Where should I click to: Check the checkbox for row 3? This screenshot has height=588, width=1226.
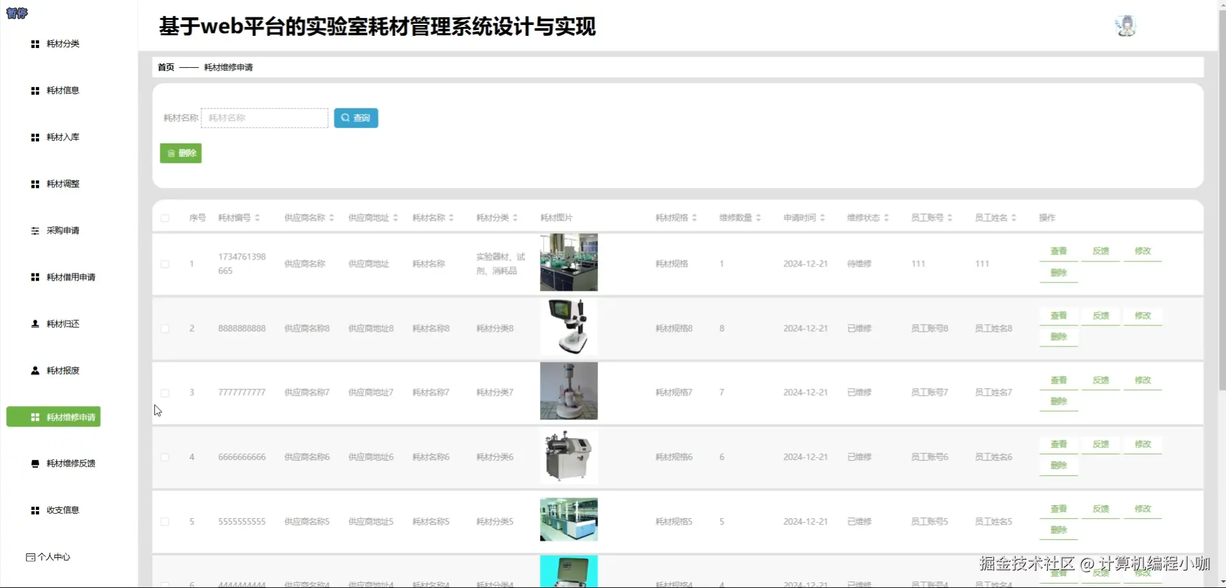pos(165,393)
